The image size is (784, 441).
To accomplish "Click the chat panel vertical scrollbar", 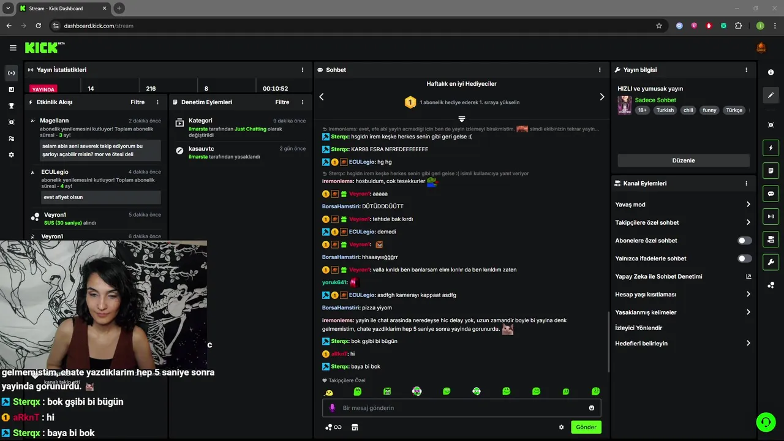I will tap(608, 341).
